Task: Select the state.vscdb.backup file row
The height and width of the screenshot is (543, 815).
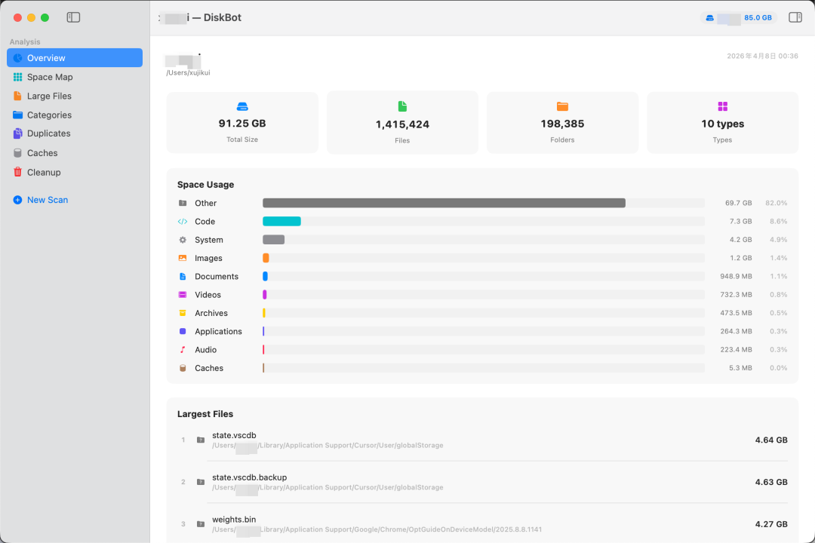Action: (x=482, y=482)
